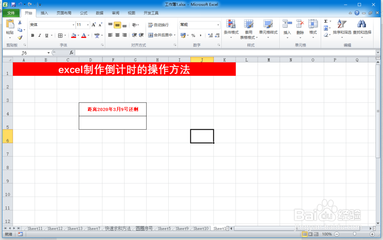Click the Cut scissors icon
Image resolution: width=383 pixels, height=240 pixels.
(20, 23)
